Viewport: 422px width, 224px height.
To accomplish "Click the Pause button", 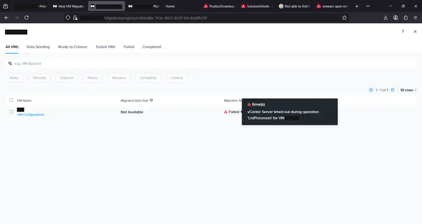I will coord(92,78).
